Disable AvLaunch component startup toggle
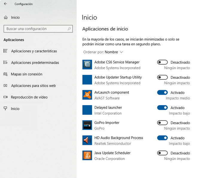Image resolution: width=210 pixels, height=178 pixels. 162,93
